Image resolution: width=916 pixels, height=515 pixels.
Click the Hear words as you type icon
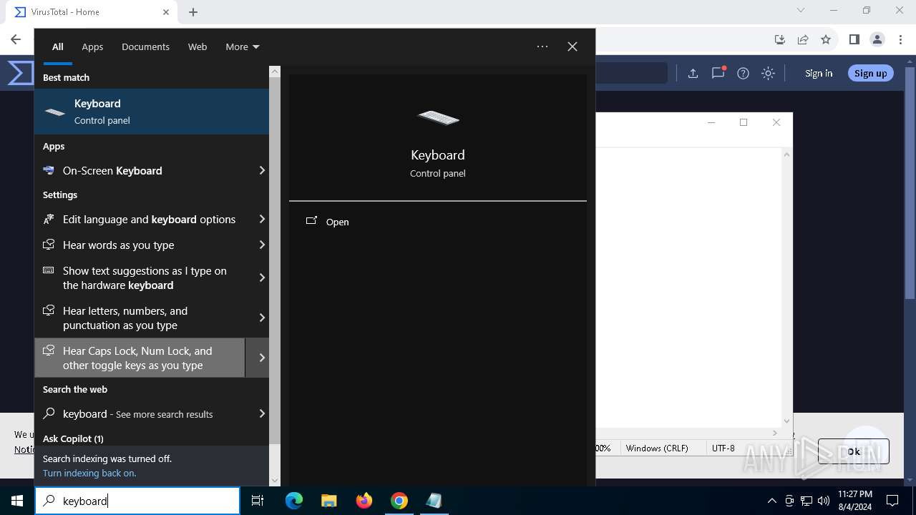tap(49, 245)
